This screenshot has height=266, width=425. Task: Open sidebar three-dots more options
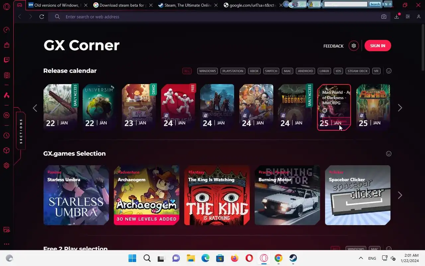[x=6, y=244]
